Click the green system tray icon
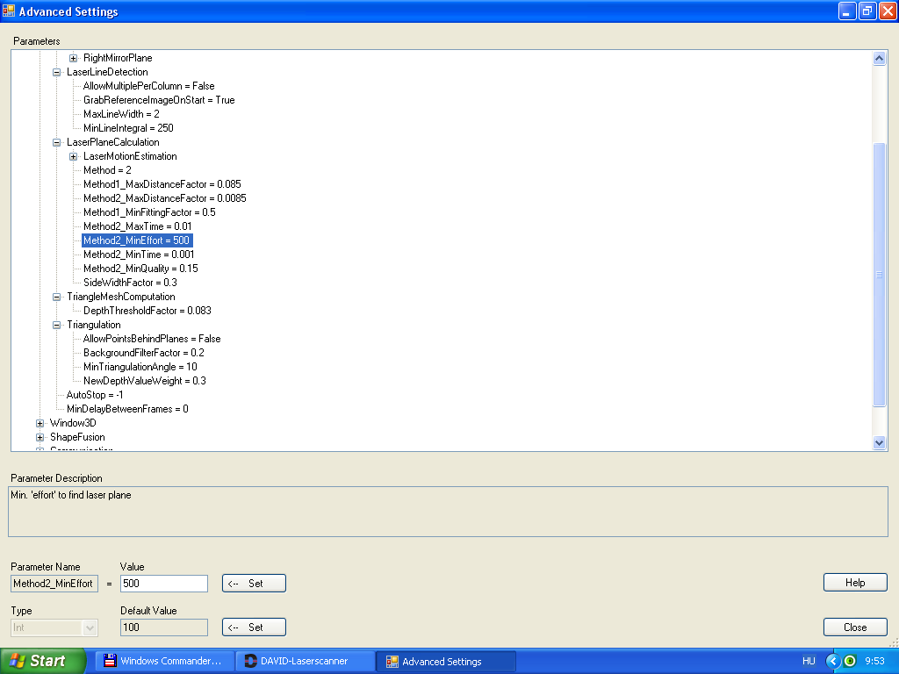 coord(850,661)
